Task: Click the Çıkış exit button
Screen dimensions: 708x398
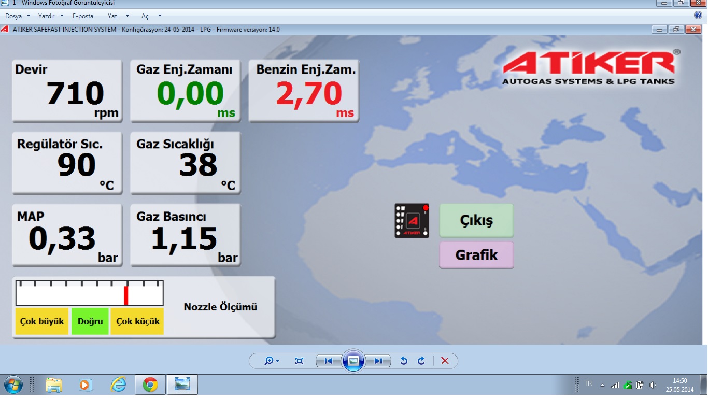Action: tap(476, 220)
